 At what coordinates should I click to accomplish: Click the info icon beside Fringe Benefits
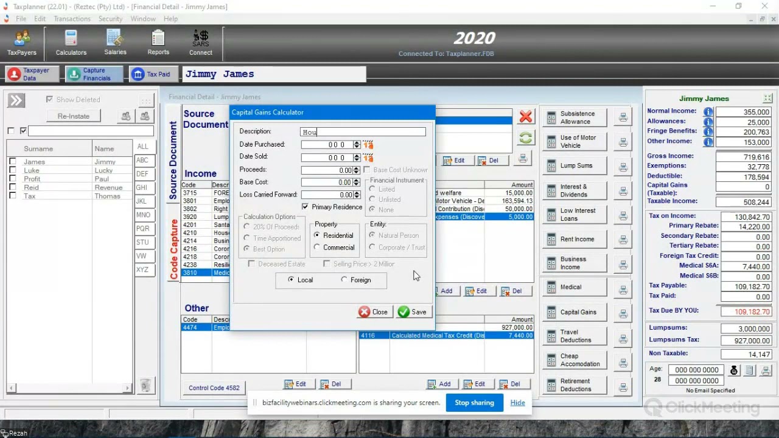(708, 132)
